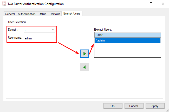This screenshot has width=169, height=112.
Task: Click the OK button
Action: [x=113, y=106]
